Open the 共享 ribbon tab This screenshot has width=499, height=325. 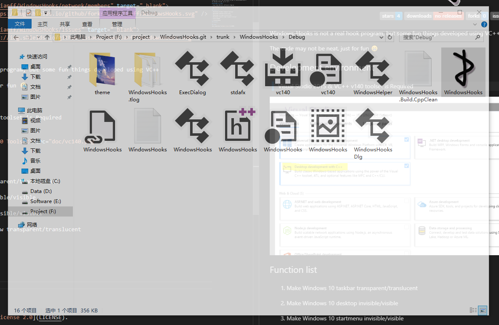point(64,24)
